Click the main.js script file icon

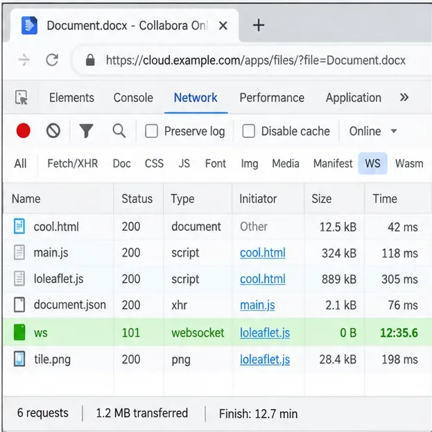tap(19, 252)
